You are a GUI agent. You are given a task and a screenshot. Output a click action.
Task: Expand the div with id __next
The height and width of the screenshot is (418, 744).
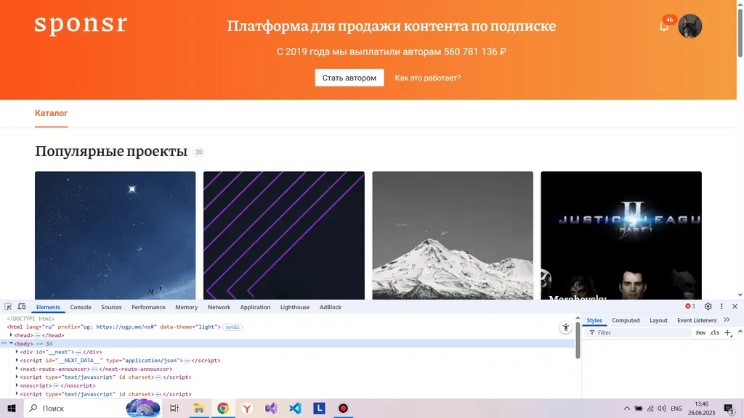click(17, 352)
